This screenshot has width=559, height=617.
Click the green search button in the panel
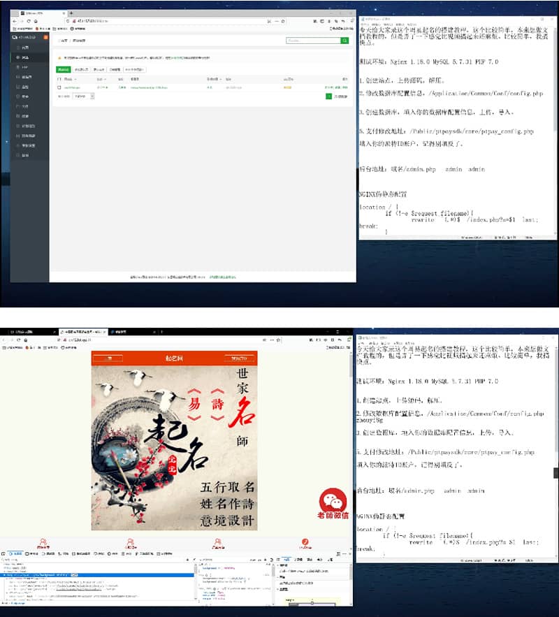click(344, 41)
